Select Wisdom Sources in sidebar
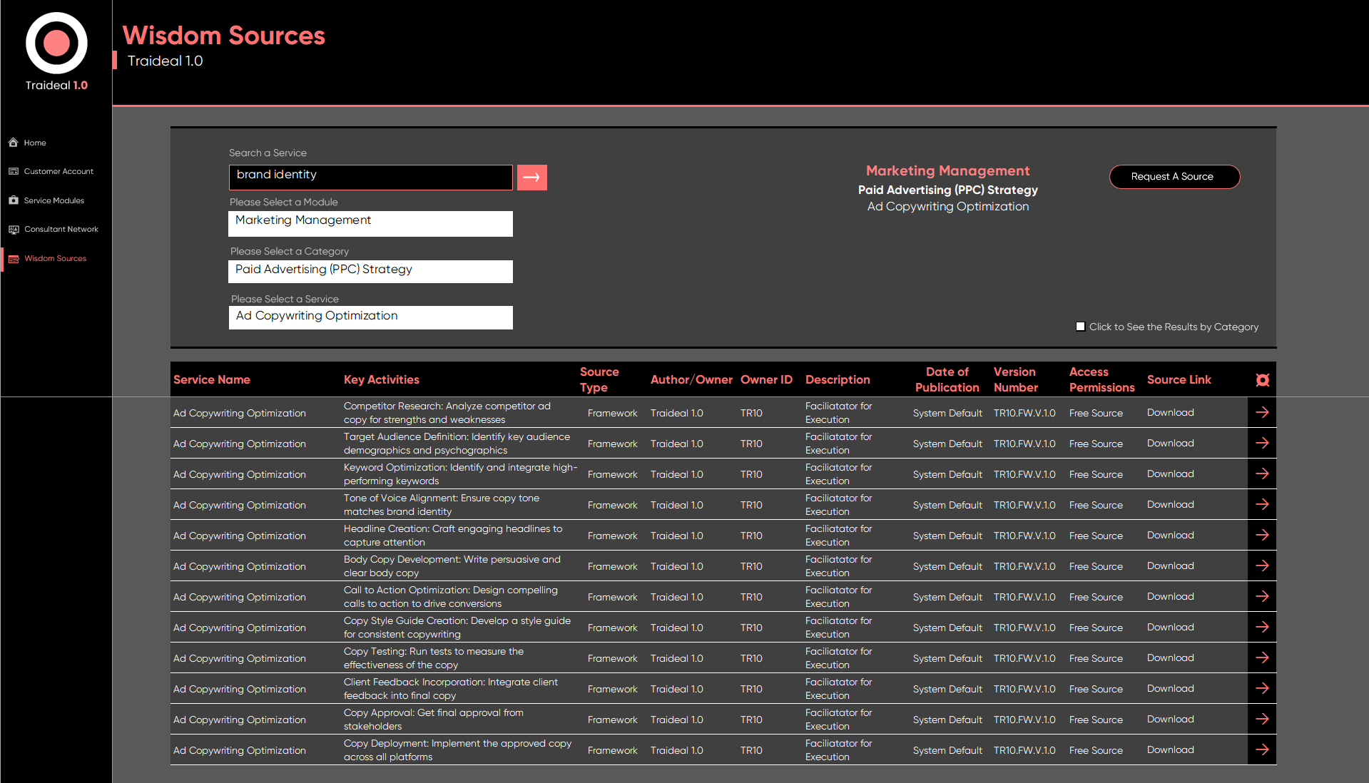This screenshot has height=783, width=1369. tap(55, 259)
